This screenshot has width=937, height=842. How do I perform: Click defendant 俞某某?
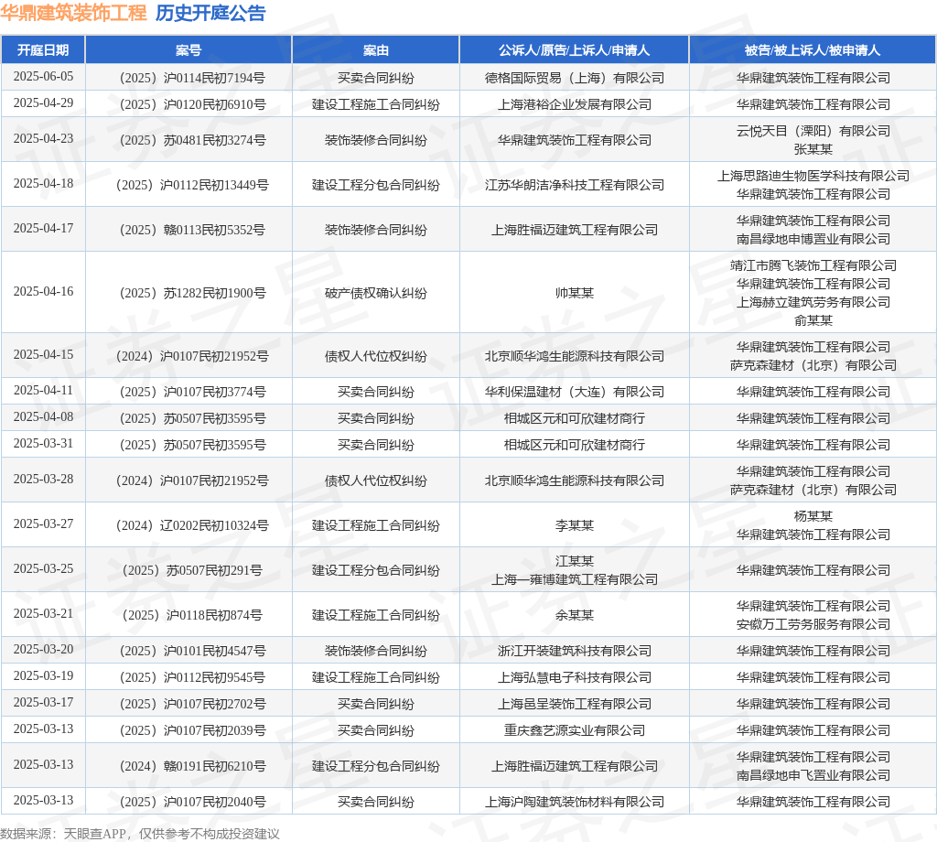(813, 320)
